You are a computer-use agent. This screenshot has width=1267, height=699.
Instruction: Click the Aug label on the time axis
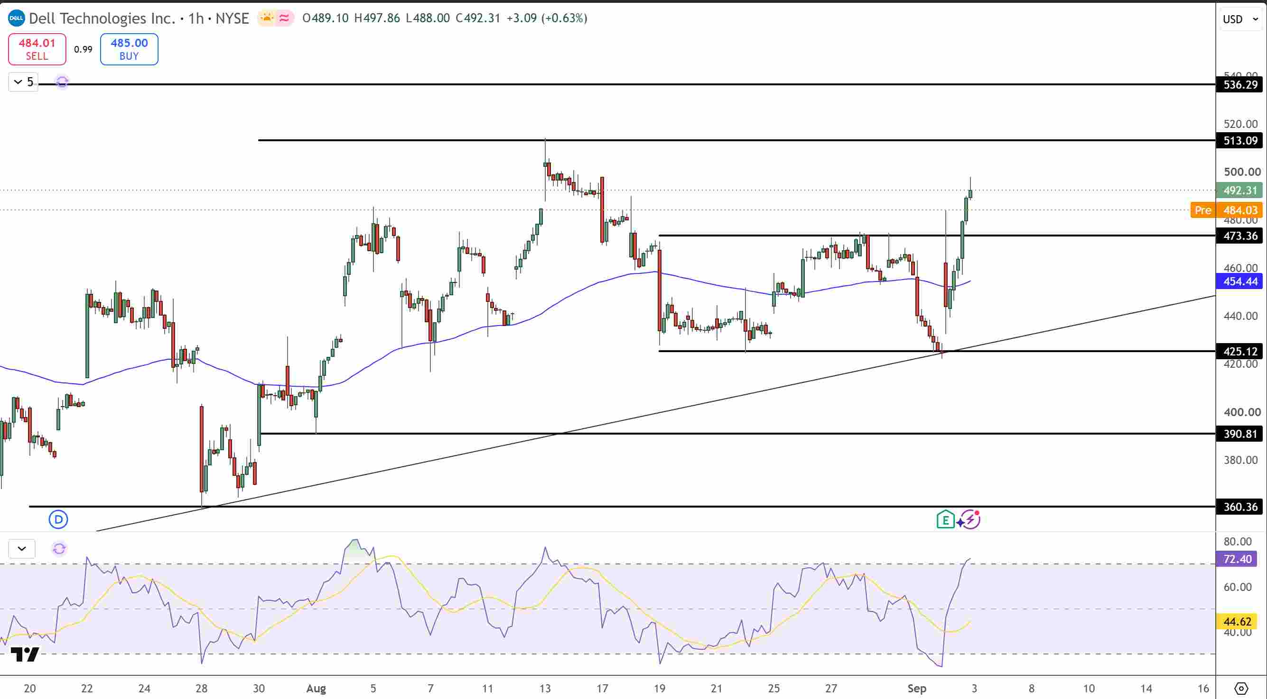(x=316, y=688)
